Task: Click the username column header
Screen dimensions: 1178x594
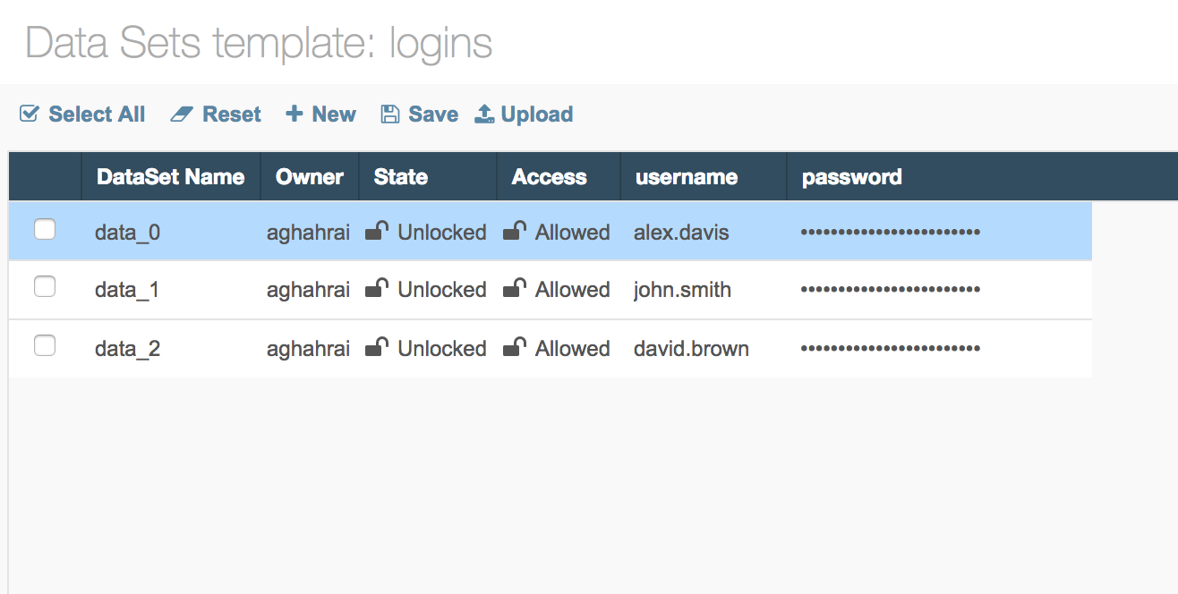Action: (687, 177)
